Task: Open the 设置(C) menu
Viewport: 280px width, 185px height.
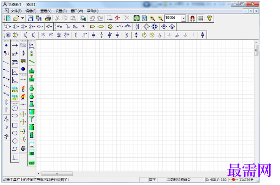Action: [x=61, y=11]
